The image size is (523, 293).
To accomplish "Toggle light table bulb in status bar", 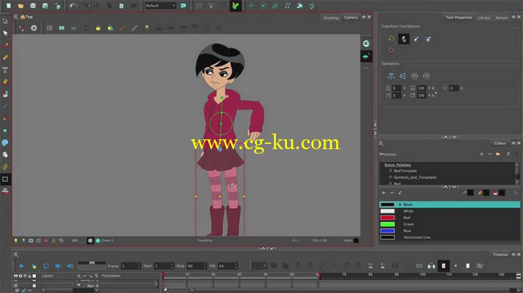I will pyautogui.click(x=16, y=240).
